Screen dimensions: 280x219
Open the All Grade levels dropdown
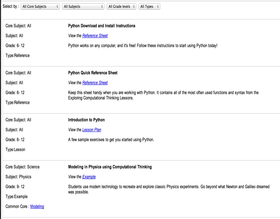(121, 7)
